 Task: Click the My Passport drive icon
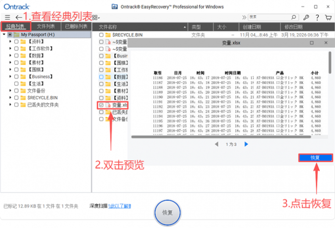coord(17,34)
